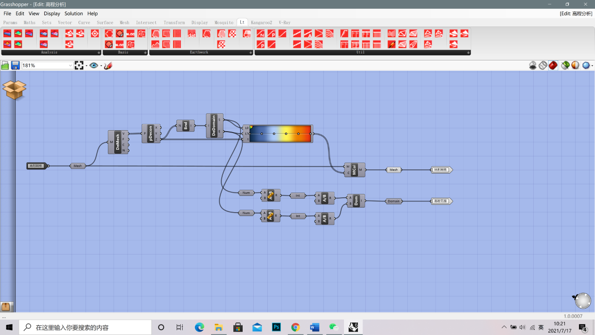The width and height of the screenshot is (595, 335).
Task: Select the sketch brush icon in canvas toolbar
Action: (x=108, y=66)
